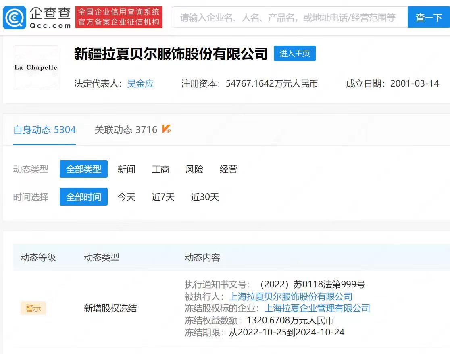Click freeze period 从2022-10-25到2024-10-24
The width and height of the screenshot is (450, 354).
[x=286, y=332]
